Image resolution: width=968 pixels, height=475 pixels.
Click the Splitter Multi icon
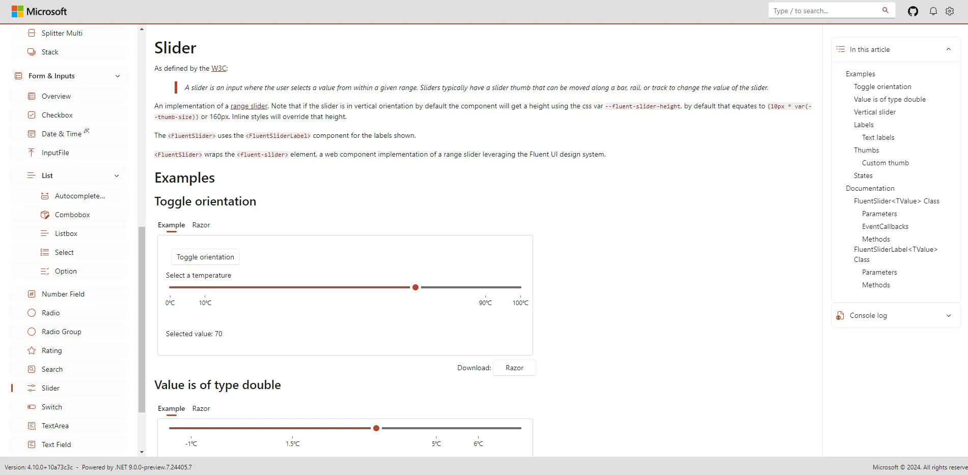pyautogui.click(x=32, y=33)
